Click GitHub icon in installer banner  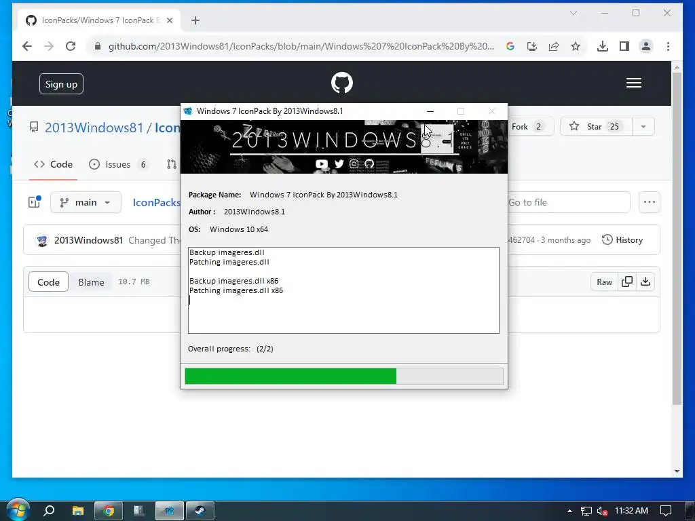tap(369, 164)
